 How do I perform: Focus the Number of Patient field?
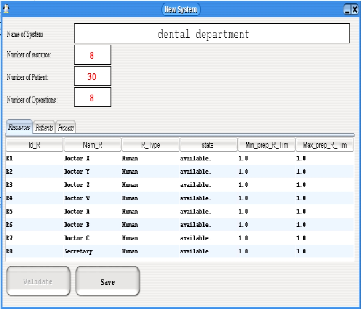click(x=92, y=76)
